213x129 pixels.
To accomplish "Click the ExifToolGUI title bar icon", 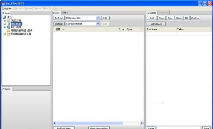I will (4, 4).
